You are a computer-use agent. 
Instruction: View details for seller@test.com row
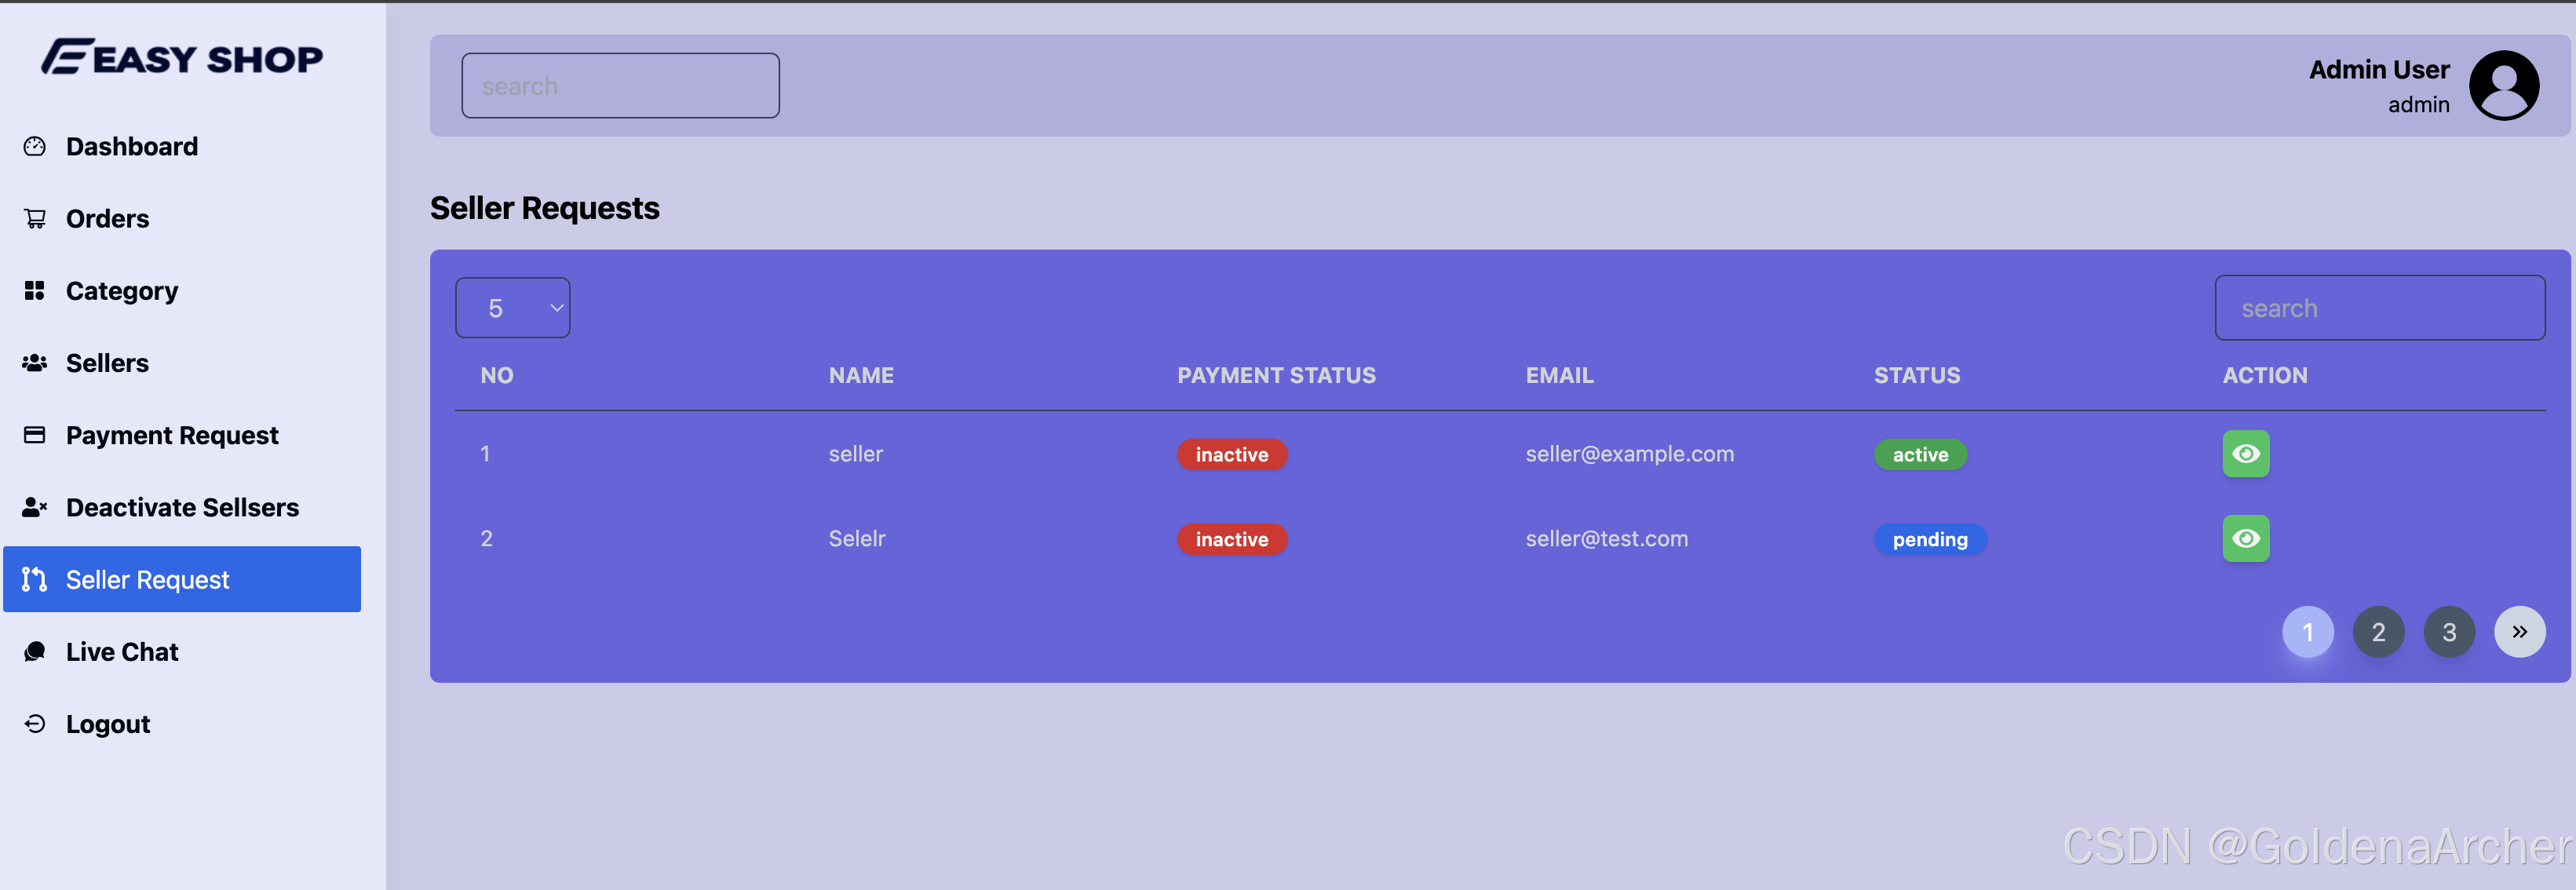[2245, 539]
